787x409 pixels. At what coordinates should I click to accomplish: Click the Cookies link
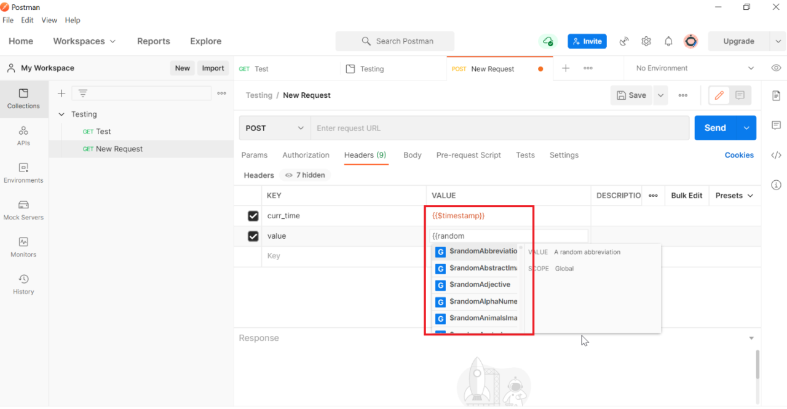click(739, 155)
